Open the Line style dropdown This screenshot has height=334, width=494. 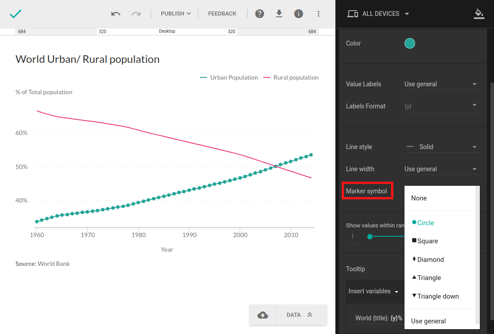442,147
